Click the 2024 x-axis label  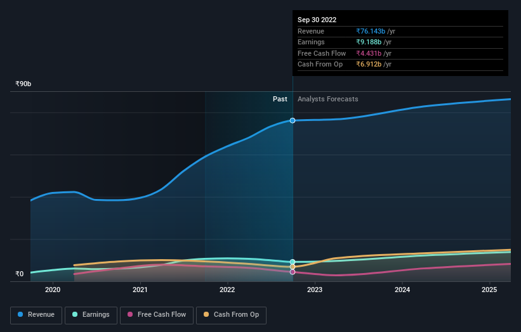402,290
